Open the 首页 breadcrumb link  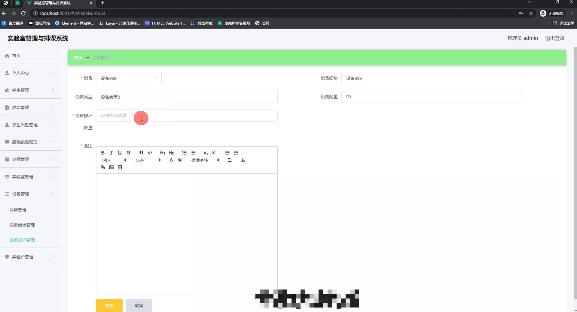(x=78, y=58)
